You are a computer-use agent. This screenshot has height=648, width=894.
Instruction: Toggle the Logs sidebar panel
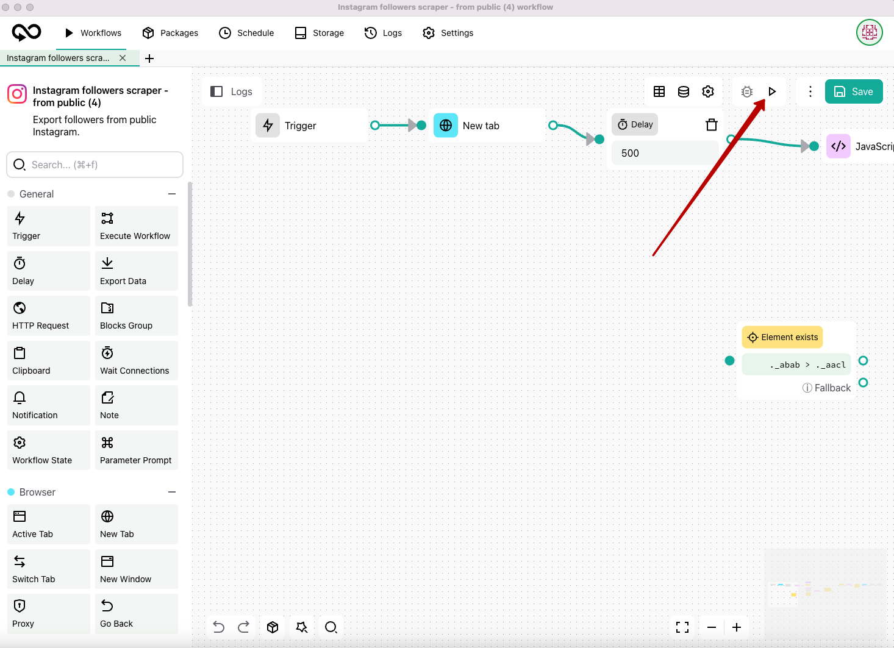pos(232,91)
